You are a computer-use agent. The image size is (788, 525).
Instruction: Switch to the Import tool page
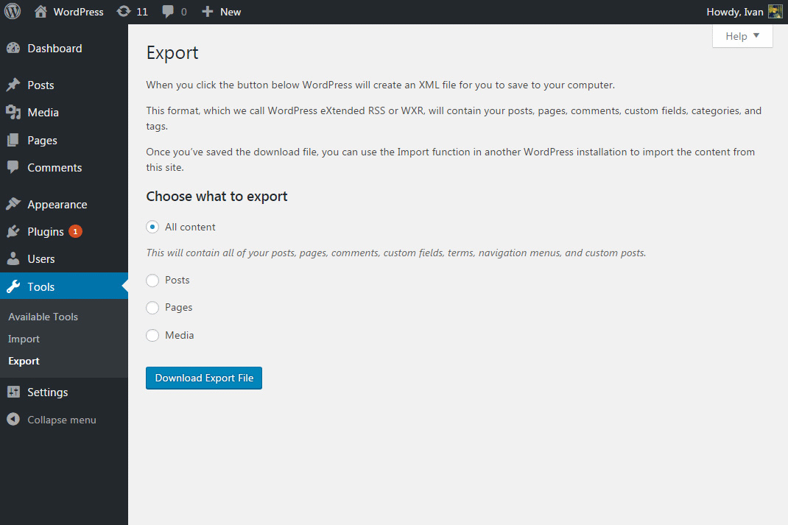(24, 339)
